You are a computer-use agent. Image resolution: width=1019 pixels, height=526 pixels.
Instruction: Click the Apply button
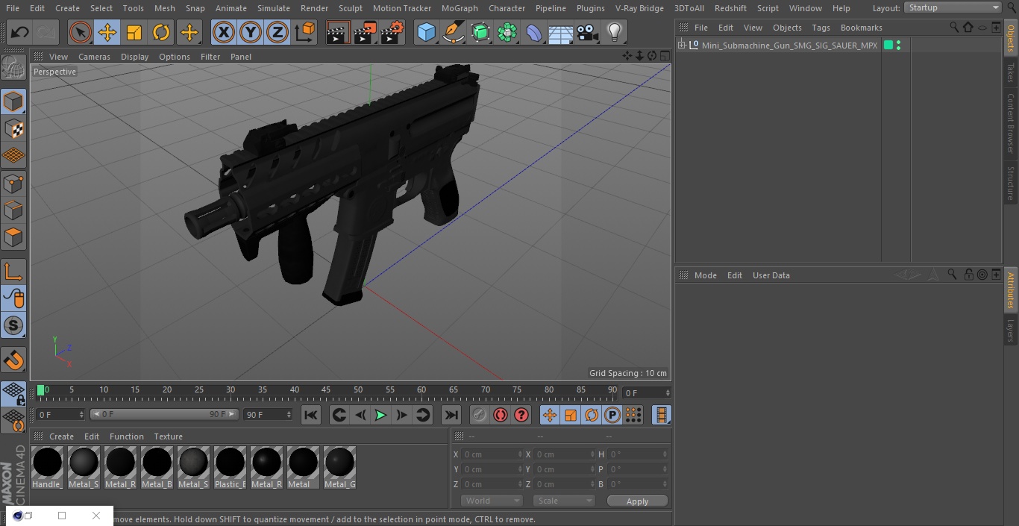tap(637, 501)
